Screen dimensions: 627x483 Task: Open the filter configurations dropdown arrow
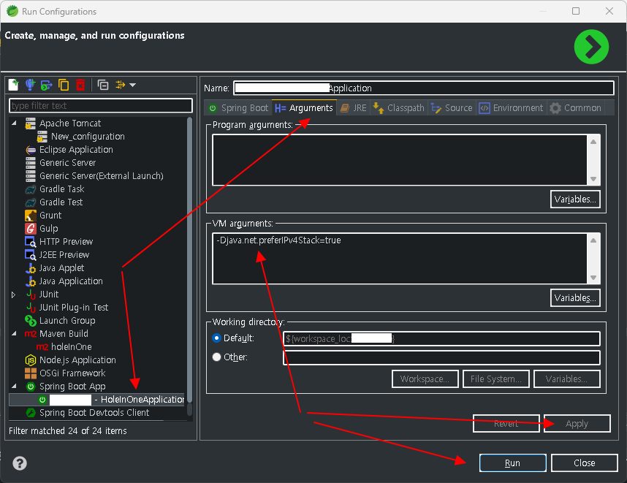point(133,85)
